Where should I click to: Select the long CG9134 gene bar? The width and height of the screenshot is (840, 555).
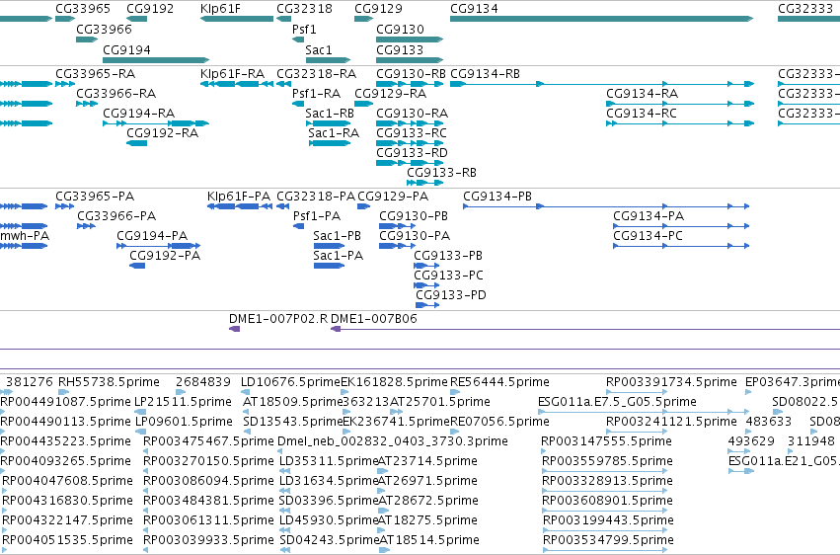(601, 19)
